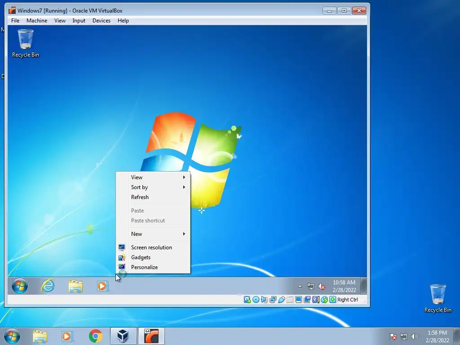Click VirtualBox USB devices status icon
The height and width of the screenshot is (345, 460).
pos(281,300)
